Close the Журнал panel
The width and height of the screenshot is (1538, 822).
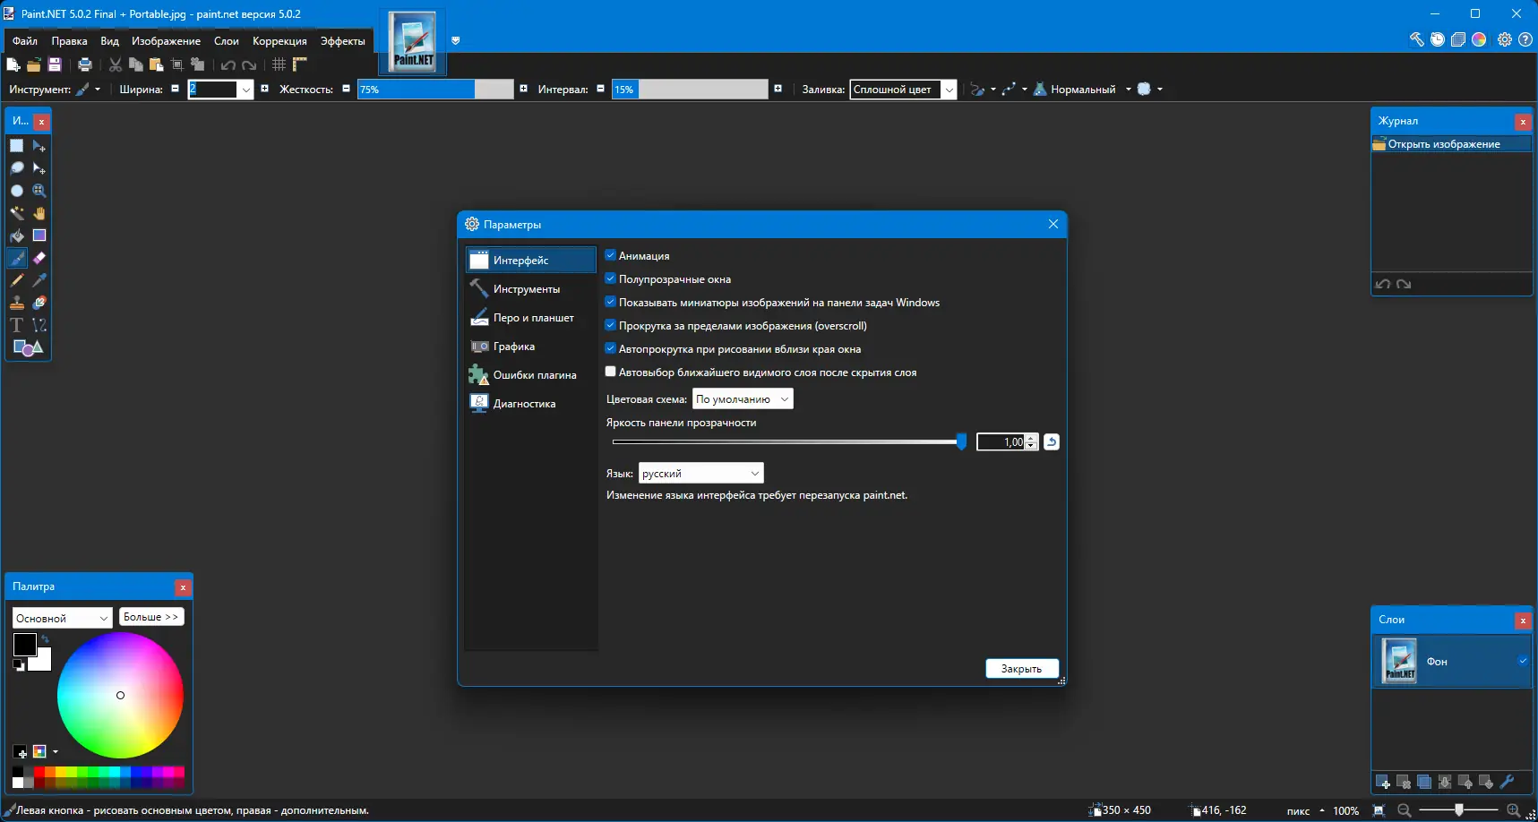tap(1523, 122)
